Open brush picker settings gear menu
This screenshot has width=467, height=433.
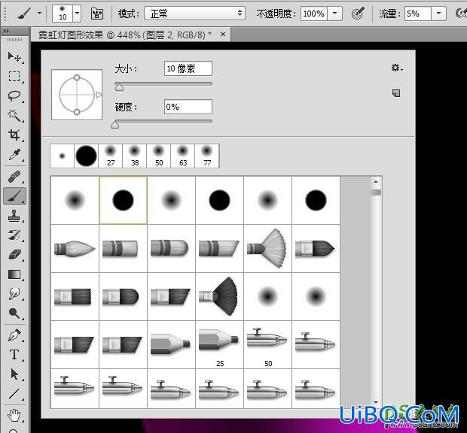(x=397, y=68)
